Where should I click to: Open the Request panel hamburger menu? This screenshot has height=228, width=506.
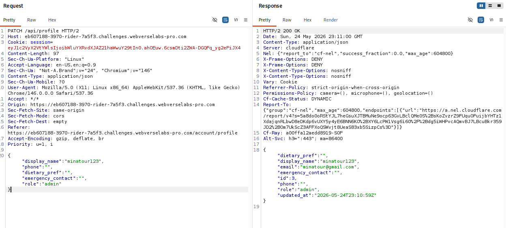246,20
